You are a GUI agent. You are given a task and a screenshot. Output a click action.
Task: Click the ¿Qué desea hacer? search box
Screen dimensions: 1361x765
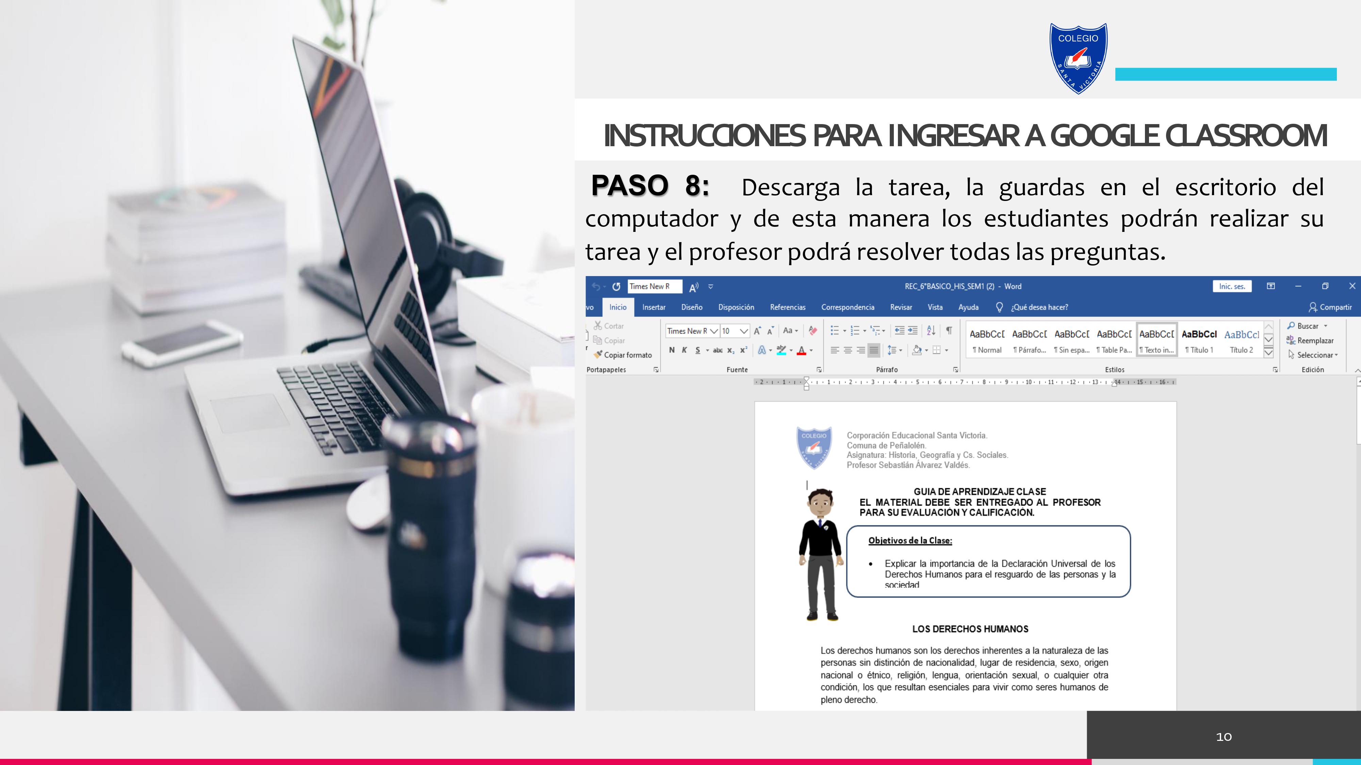coord(1032,307)
